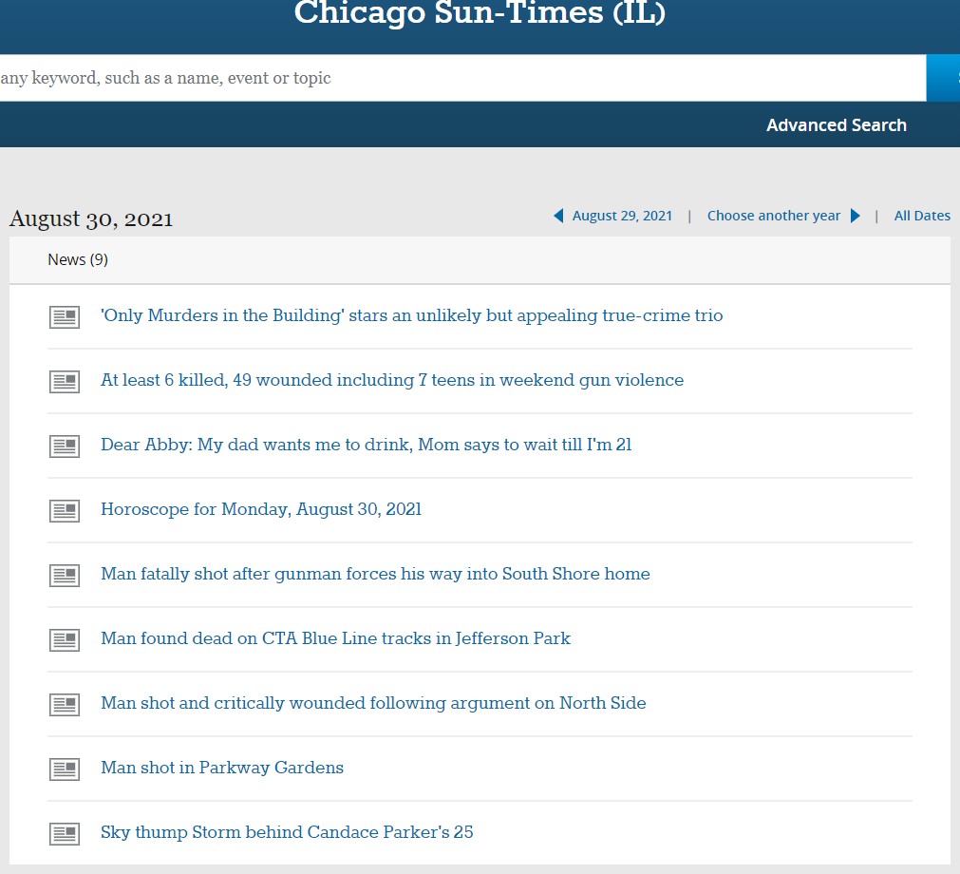This screenshot has width=960, height=874.
Task: Click article icon next to Horoscope for Monday
Action: [65, 511]
